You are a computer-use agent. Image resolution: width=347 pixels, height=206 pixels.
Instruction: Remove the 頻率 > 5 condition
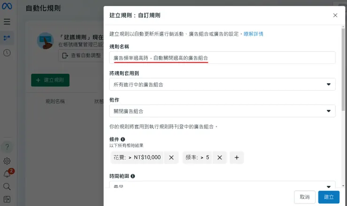click(219, 157)
